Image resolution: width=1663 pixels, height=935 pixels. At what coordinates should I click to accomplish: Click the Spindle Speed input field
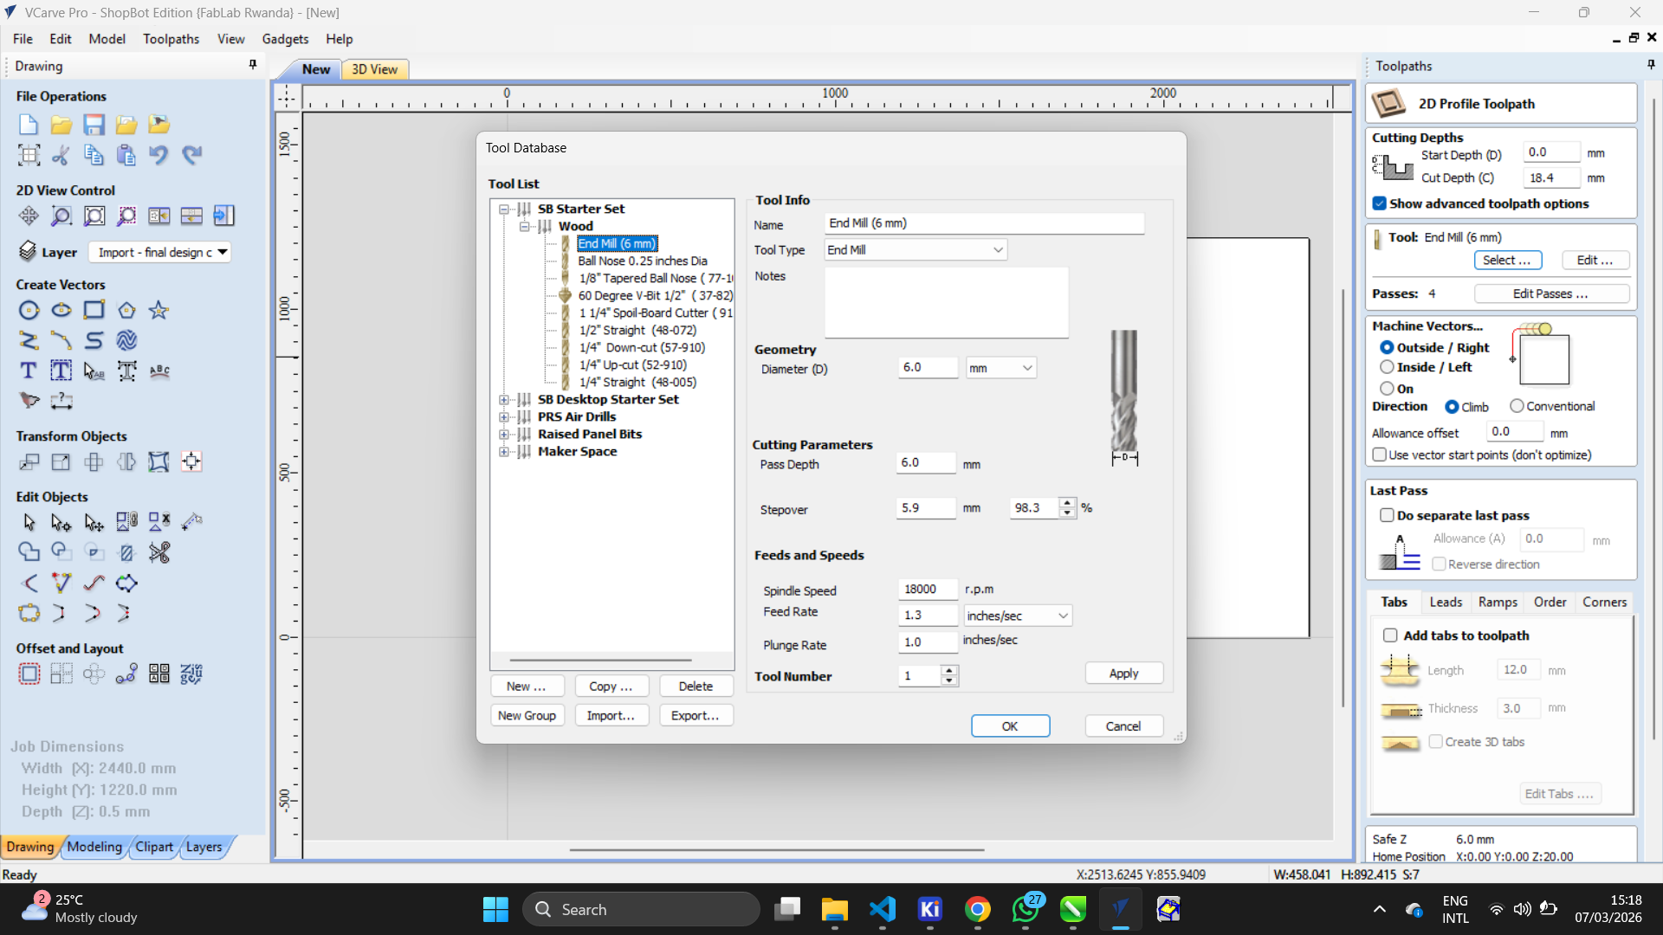(927, 590)
